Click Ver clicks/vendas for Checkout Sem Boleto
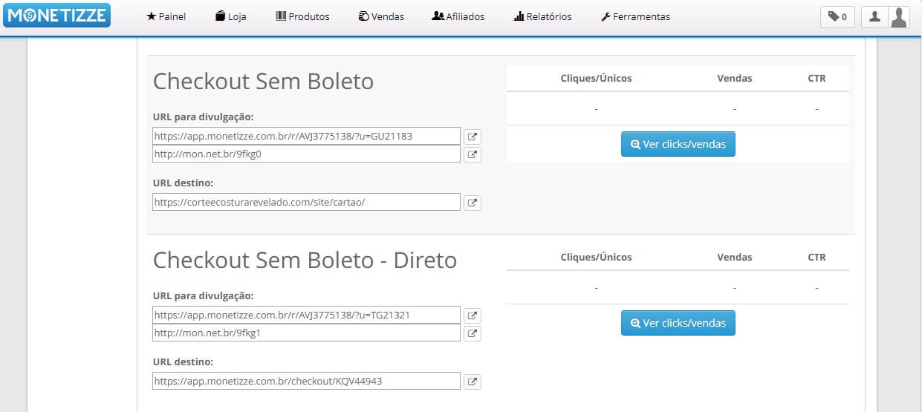Image resolution: width=922 pixels, height=412 pixels. coord(678,144)
